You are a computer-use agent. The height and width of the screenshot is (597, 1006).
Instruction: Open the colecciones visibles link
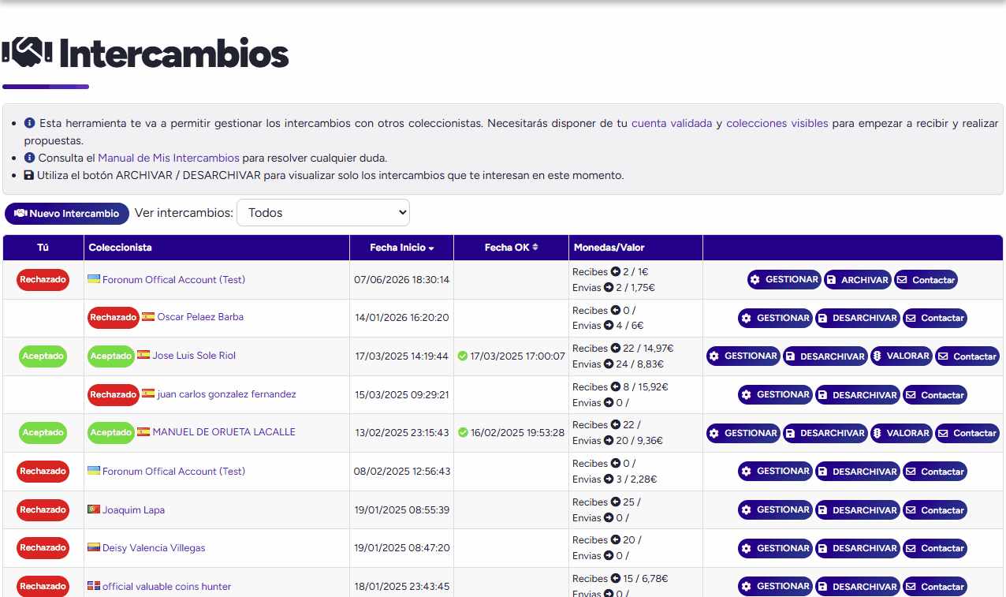pyautogui.click(x=777, y=123)
